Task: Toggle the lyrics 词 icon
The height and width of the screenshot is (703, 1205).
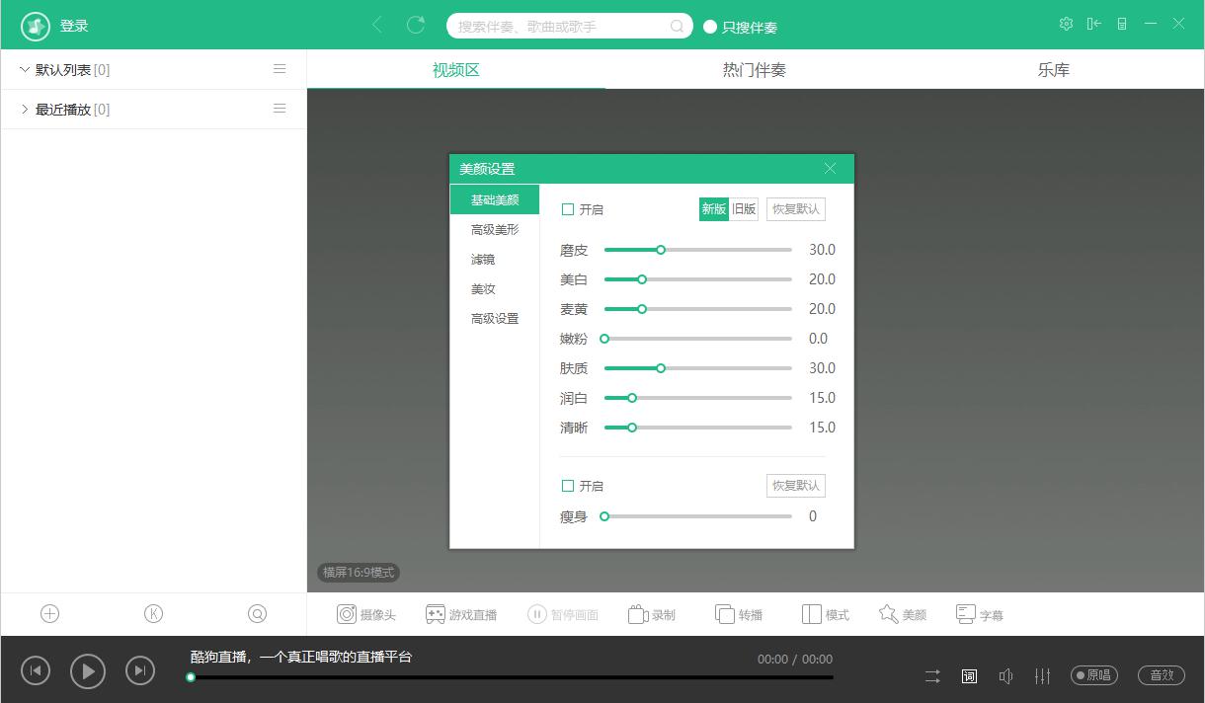Action: (969, 676)
